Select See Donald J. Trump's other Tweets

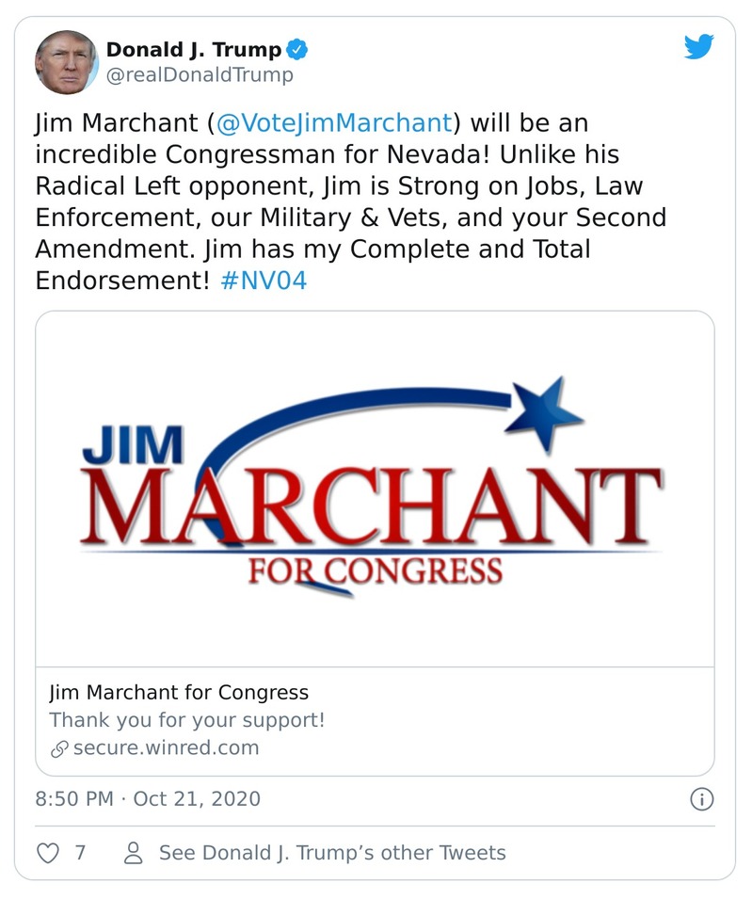tap(332, 853)
